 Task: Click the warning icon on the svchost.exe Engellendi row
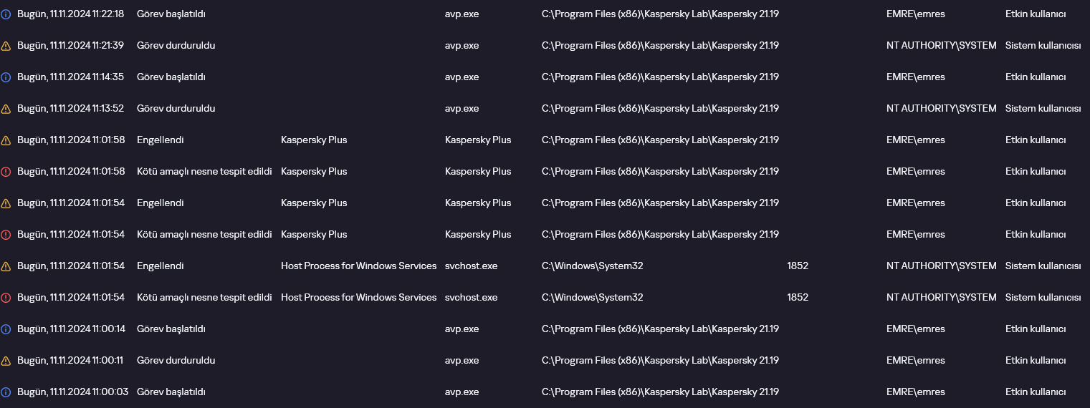coord(6,266)
